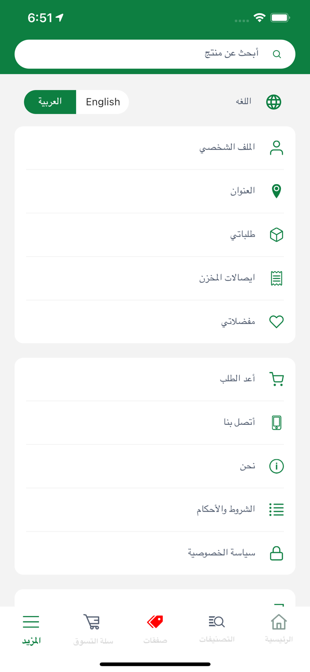The height and width of the screenshot is (672, 310).
Task: Tap the search magnifier icon
Action: point(277,54)
